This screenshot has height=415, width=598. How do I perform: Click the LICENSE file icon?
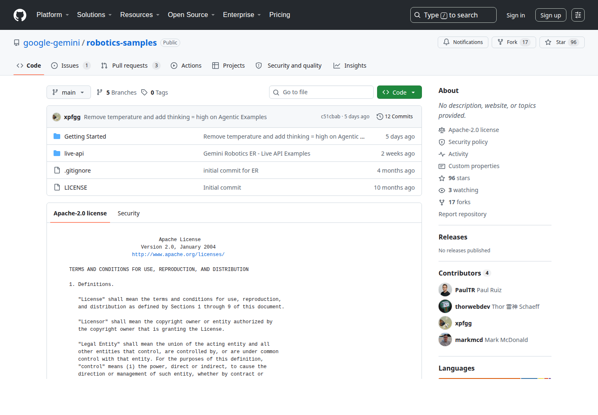57,188
